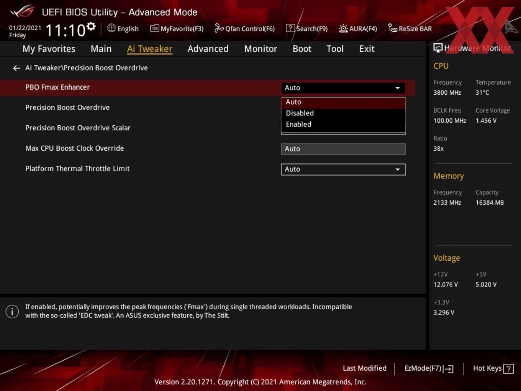The height and width of the screenshot is (391, 521).
Task: Open Search(F9) question icon
Action: [x=290, y=28]
